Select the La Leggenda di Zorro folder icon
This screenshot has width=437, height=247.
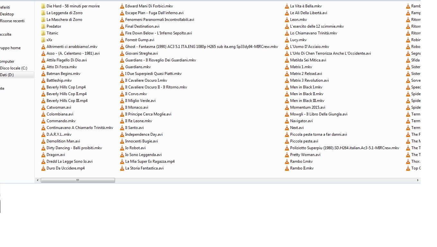[43, 13]
